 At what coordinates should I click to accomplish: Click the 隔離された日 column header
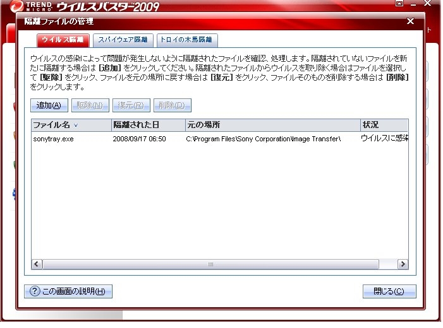click(x=149, y=125)
